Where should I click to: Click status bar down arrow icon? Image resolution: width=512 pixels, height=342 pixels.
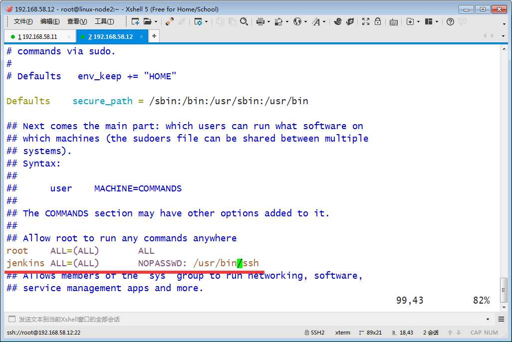coord(459,333)
